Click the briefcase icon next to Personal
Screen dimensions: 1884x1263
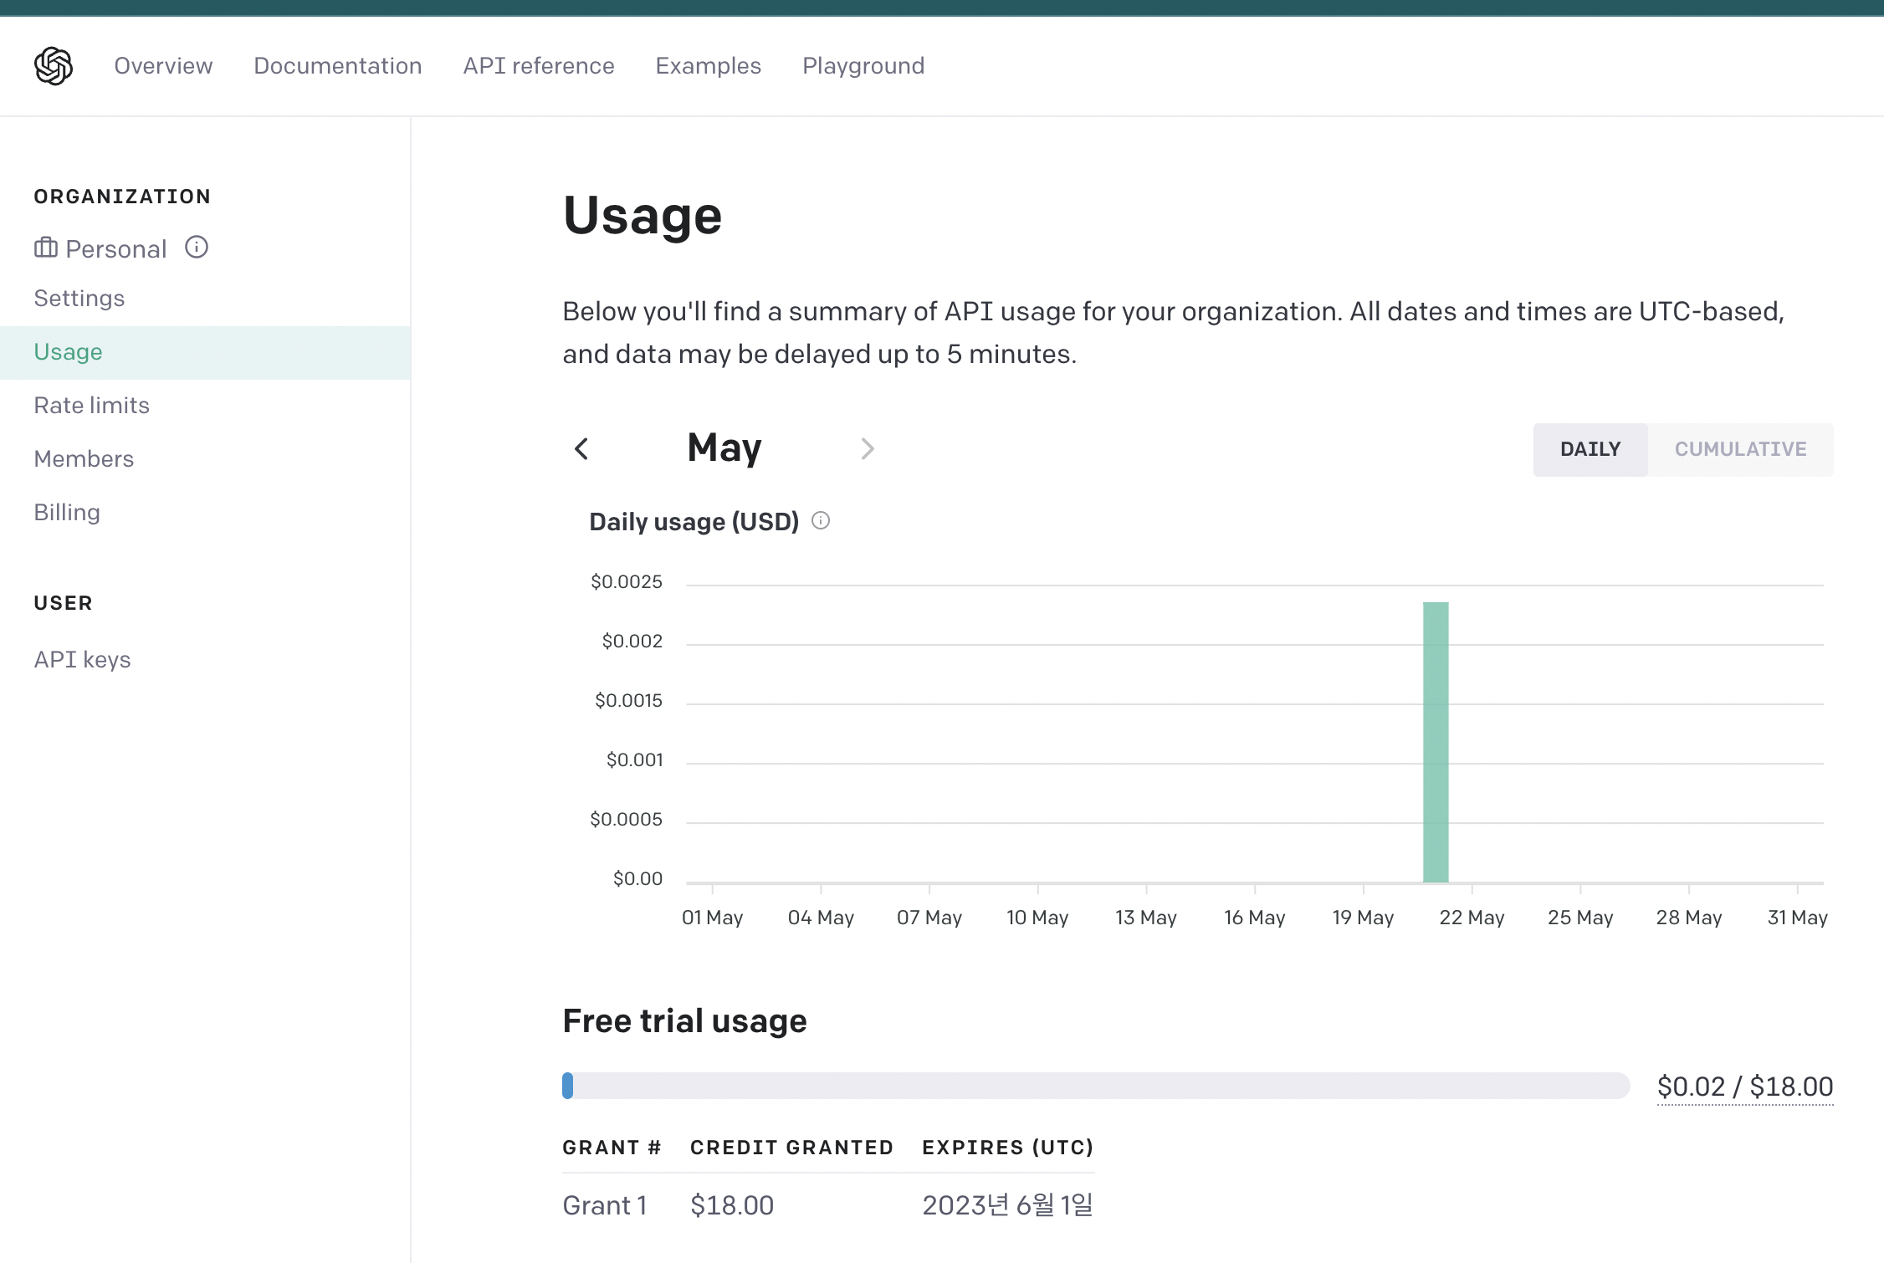point(45,248)
